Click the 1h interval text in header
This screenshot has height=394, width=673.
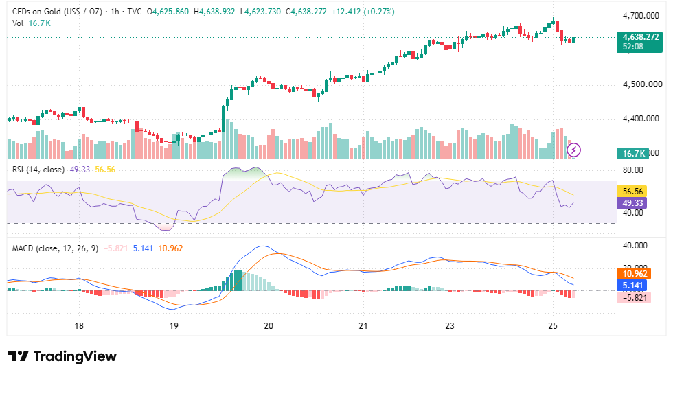(x=115, y=12)
